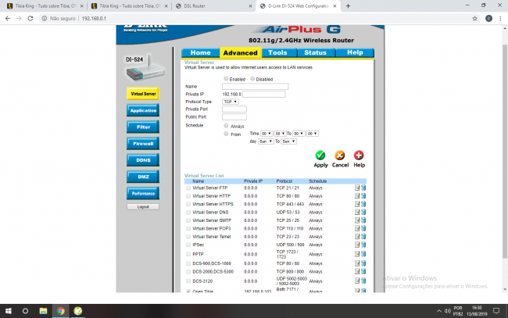This screenshot has width=508, height=318.
Task: Open the Protocol Type dropdown
Action: (x=231, y=102)
